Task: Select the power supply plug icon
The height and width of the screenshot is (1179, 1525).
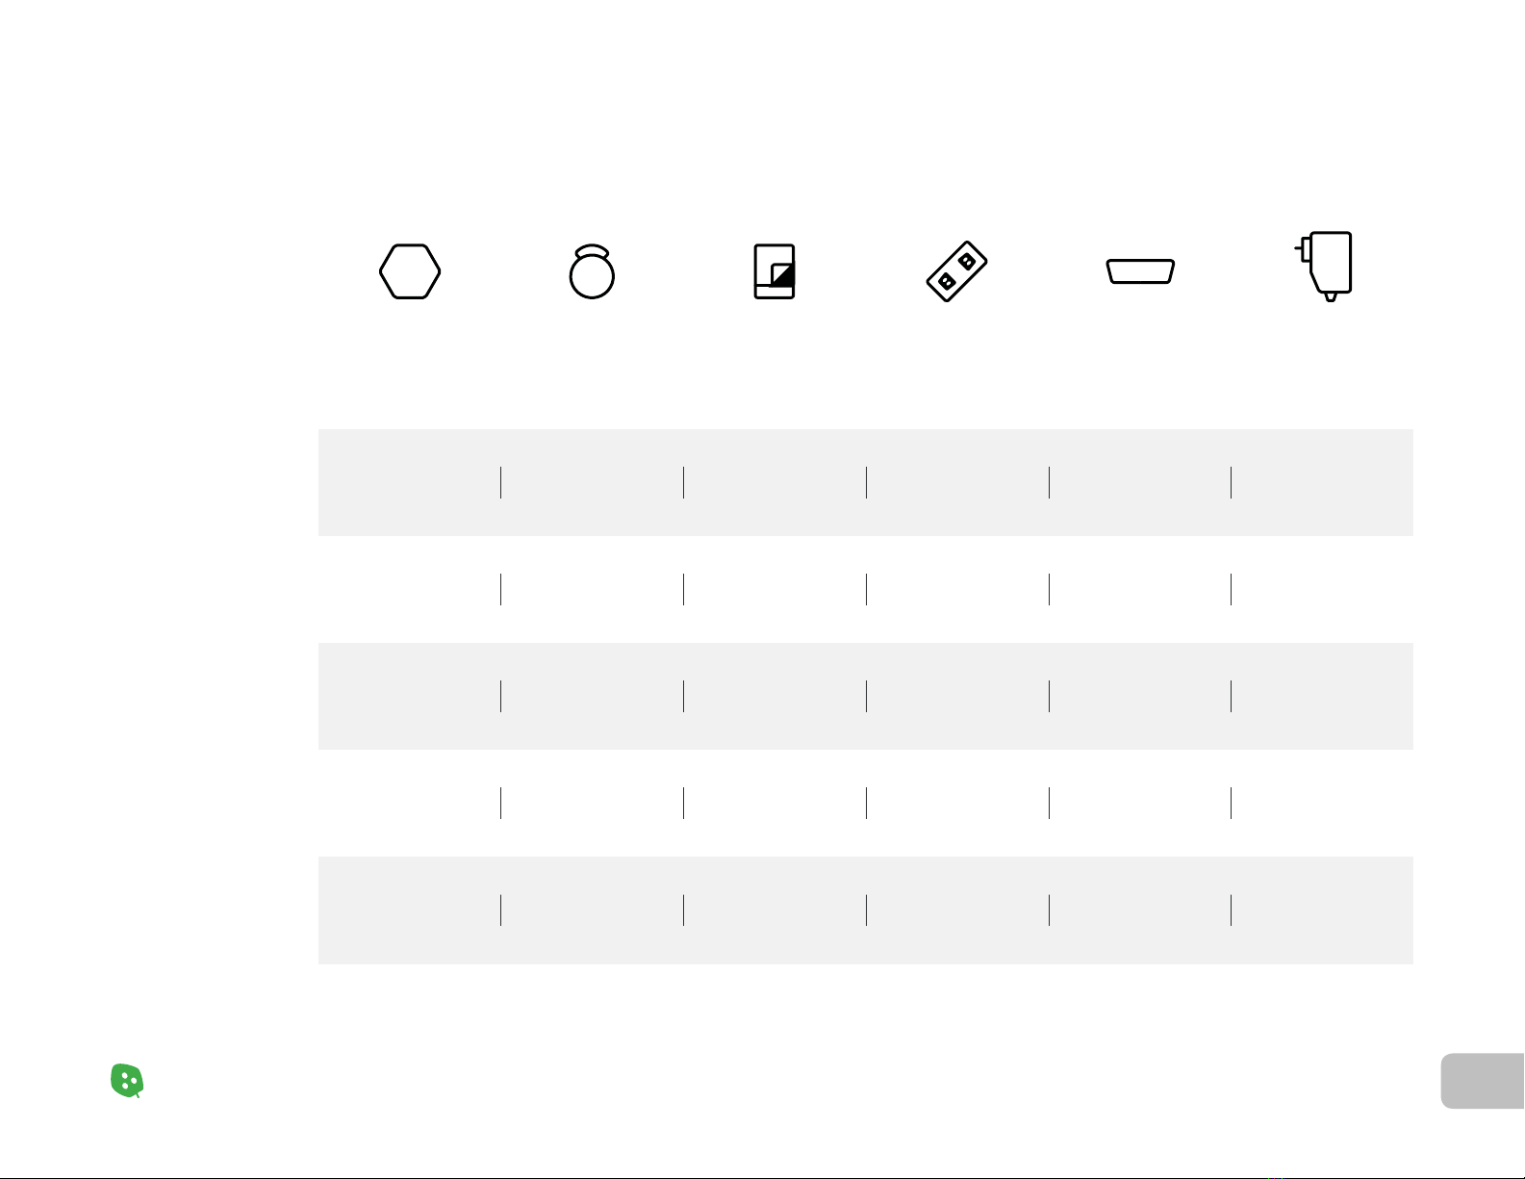Action: coord(1324,267)
